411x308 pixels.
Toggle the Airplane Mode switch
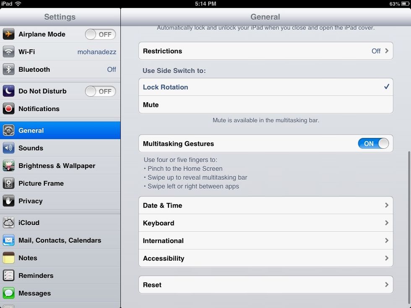click(x=100, y=34)
